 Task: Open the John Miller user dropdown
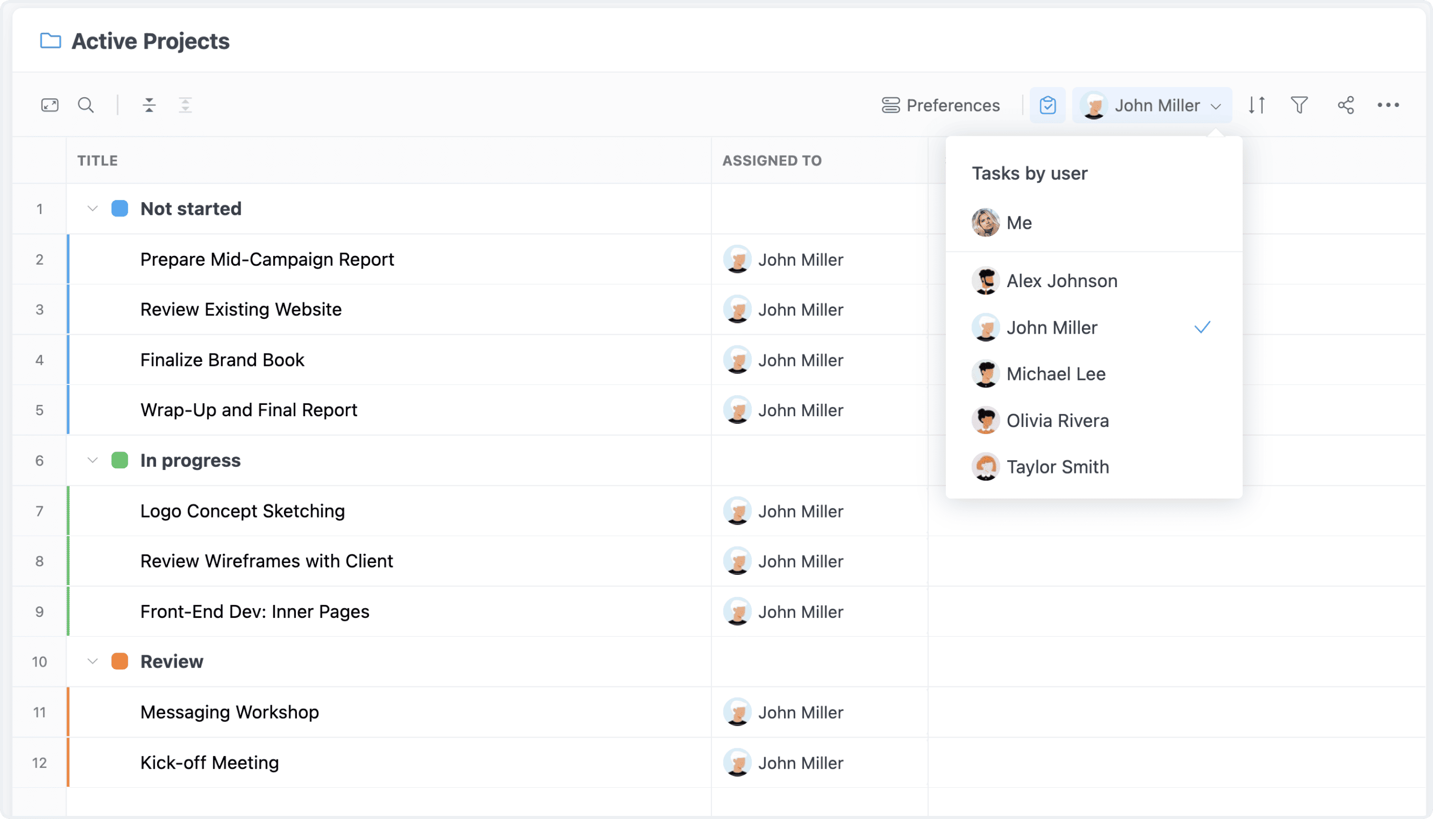pos(1152,105)
